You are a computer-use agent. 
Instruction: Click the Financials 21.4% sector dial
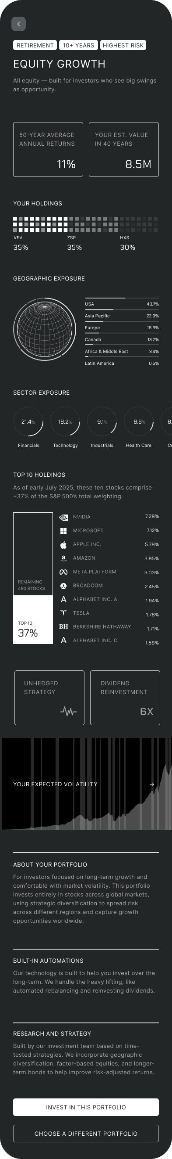click(x=29, y=422)
